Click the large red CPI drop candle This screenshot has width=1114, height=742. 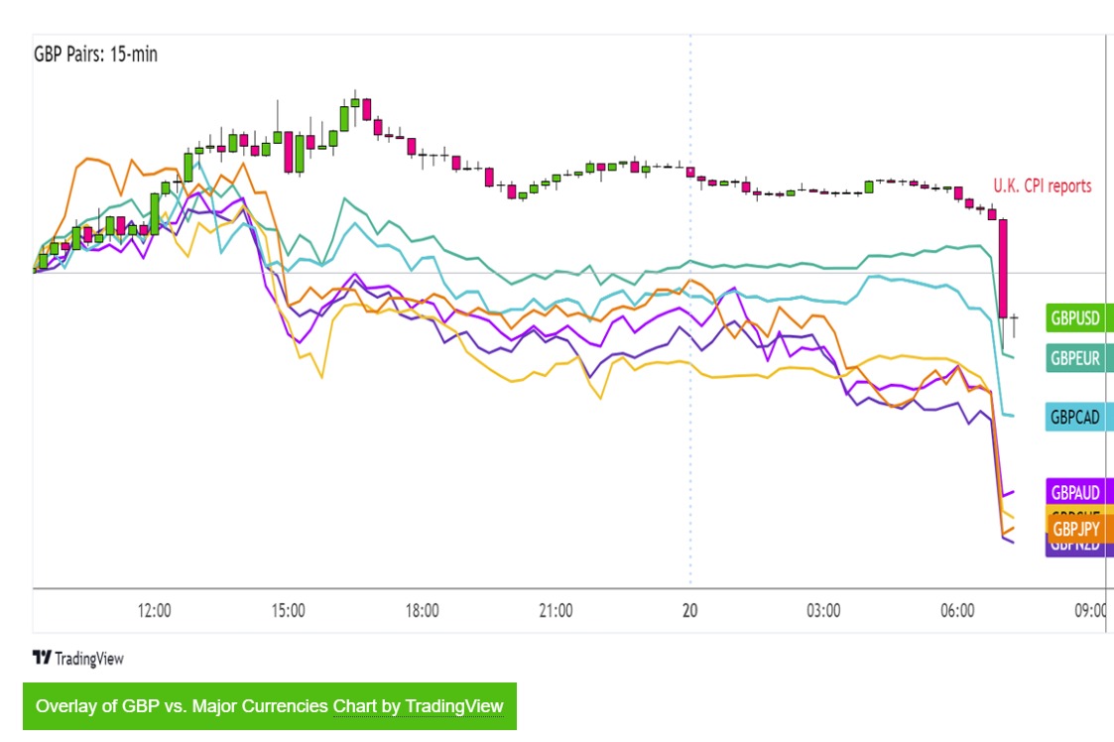click(x=1003, y=268)
